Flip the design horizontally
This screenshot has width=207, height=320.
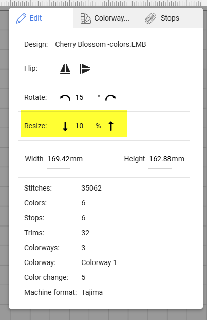65,69
